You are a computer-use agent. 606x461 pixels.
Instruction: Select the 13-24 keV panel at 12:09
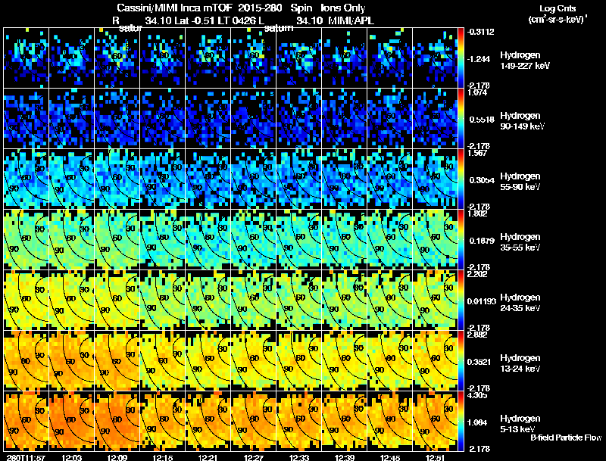tap(117, 361)
